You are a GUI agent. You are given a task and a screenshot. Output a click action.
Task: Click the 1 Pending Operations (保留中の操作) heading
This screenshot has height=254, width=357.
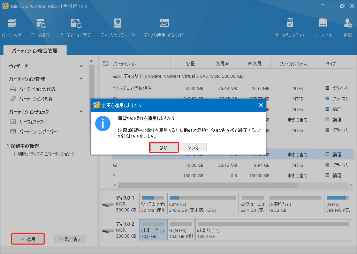pyautogui.click(x=23, y=146)
